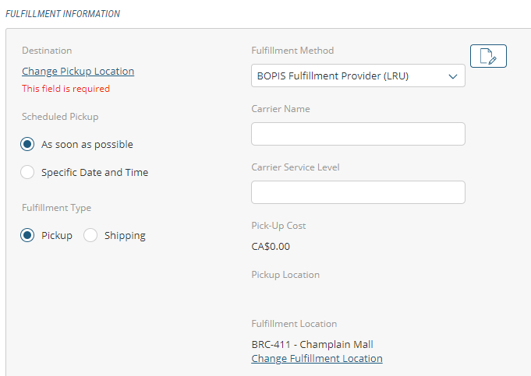The width and height of the screenshot is (531, 376).
Task: Select Pickup fulfillment type
Action: click(28, 235)
